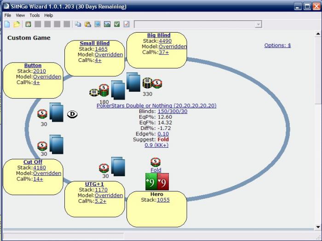
Task: Edit Hero stack value 1055
Action: click(x=163, y=200)
